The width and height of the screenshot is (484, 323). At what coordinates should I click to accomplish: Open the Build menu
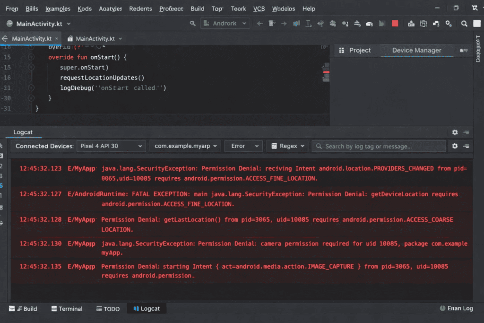[197, 9]
